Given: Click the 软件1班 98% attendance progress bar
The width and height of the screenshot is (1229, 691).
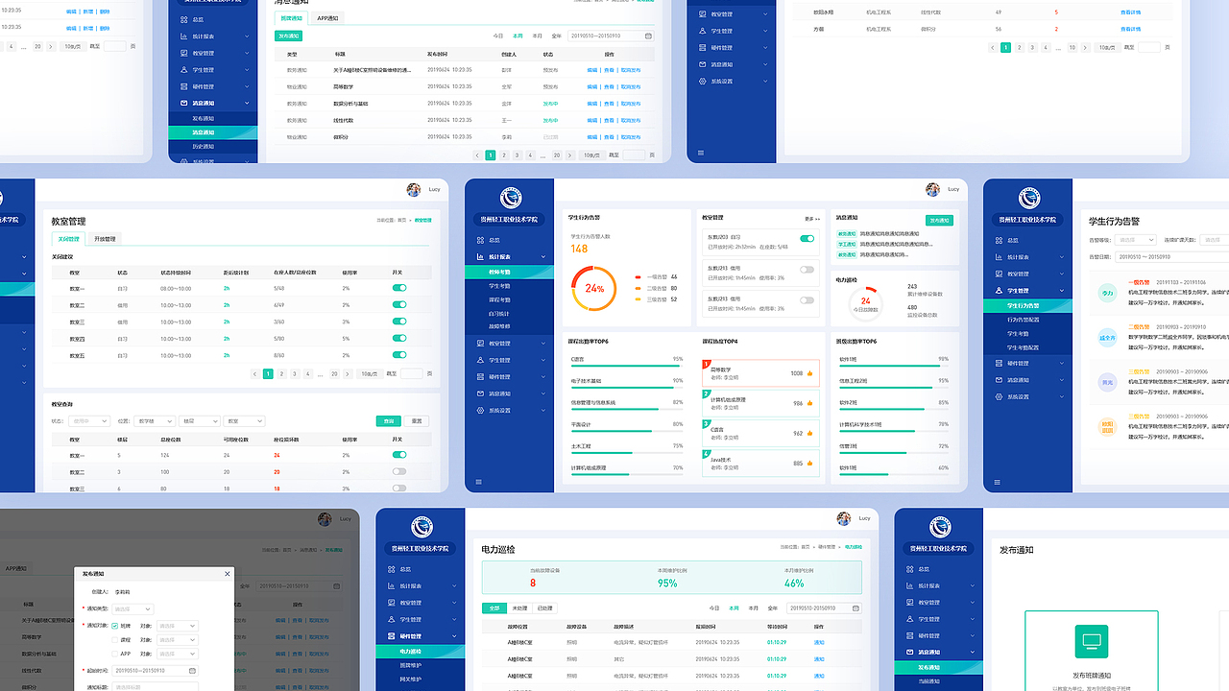Looking at the screenshot, I should coord(893,366).
